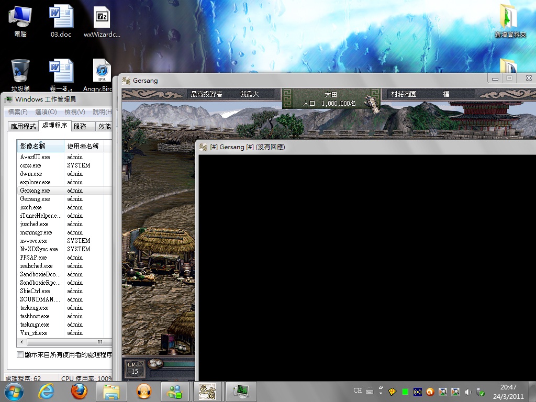
Task: Click the green Task Manager CPU tray icon
Action: coord(405,392)
